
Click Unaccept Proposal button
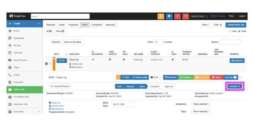[x=60, y=86]
